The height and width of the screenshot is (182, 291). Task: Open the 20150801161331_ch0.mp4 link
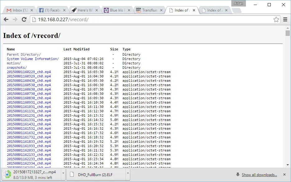point(29,120)
